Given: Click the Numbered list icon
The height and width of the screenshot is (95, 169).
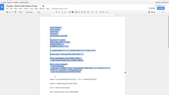Looking at the screenshot, I should coord(93,12).
